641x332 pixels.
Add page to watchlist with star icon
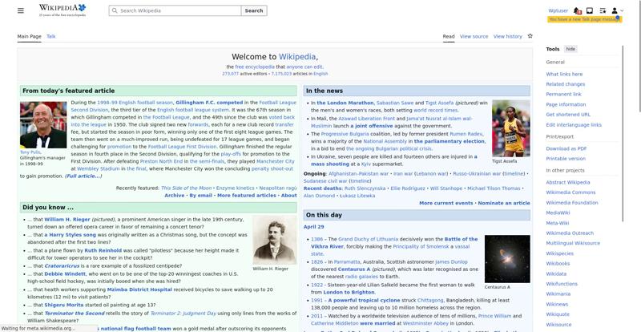point(530,36)
